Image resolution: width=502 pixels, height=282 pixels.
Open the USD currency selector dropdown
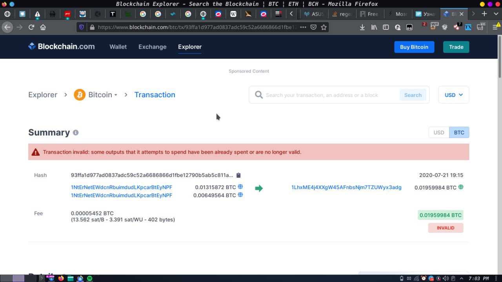coord(454,95)
